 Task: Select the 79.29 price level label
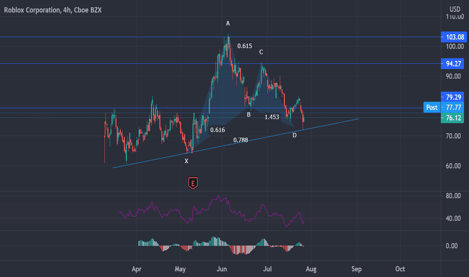click(x=452, y=97)
